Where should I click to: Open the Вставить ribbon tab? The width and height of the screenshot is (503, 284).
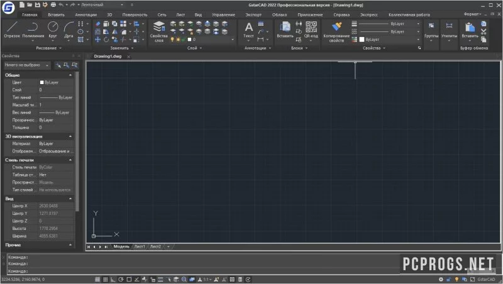[x=56, y=14]
